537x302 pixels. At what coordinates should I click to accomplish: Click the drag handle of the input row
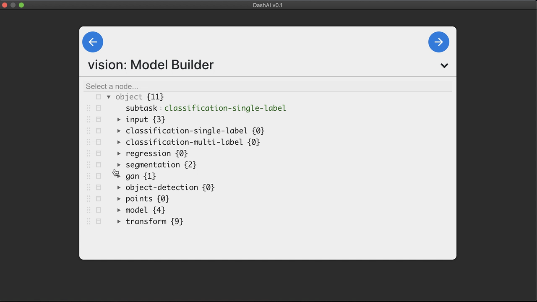[x=89, y=120]
